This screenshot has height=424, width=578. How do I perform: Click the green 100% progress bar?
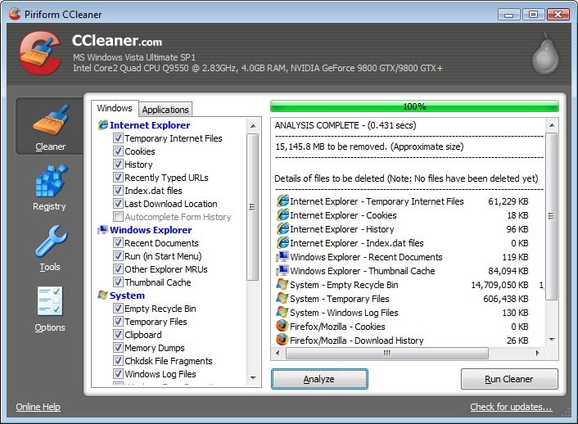point(414,106)
